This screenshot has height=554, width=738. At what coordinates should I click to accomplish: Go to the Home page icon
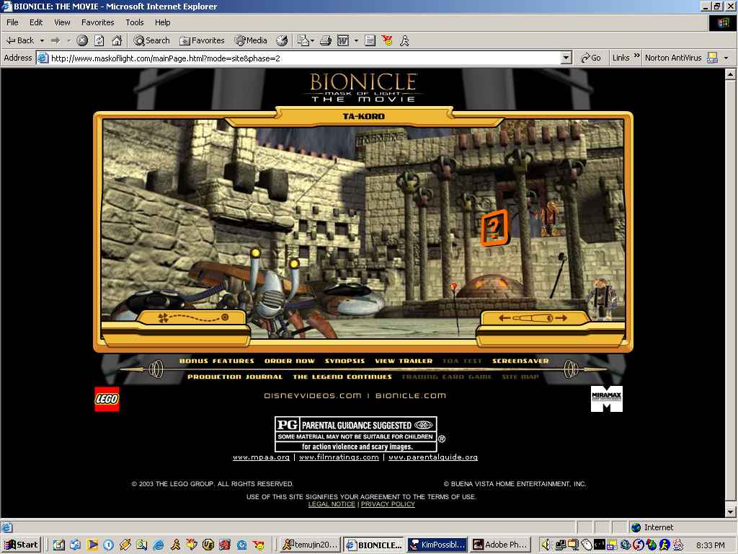[x=117, y=40]
